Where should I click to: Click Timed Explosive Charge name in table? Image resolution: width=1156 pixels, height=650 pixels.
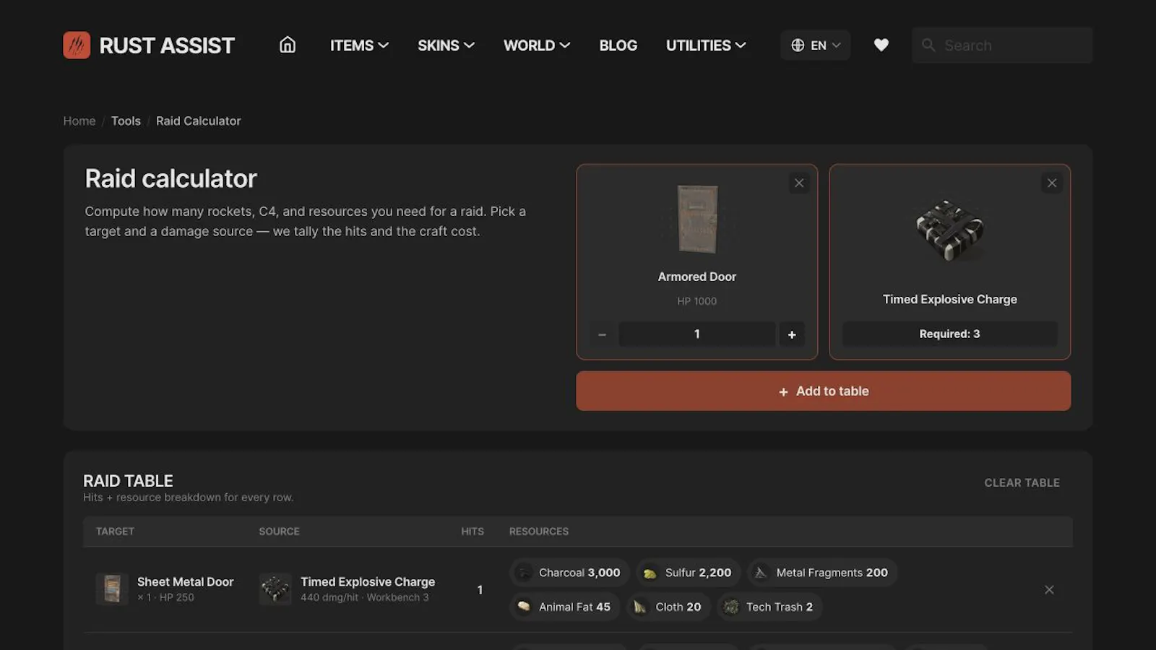point(368,581)
